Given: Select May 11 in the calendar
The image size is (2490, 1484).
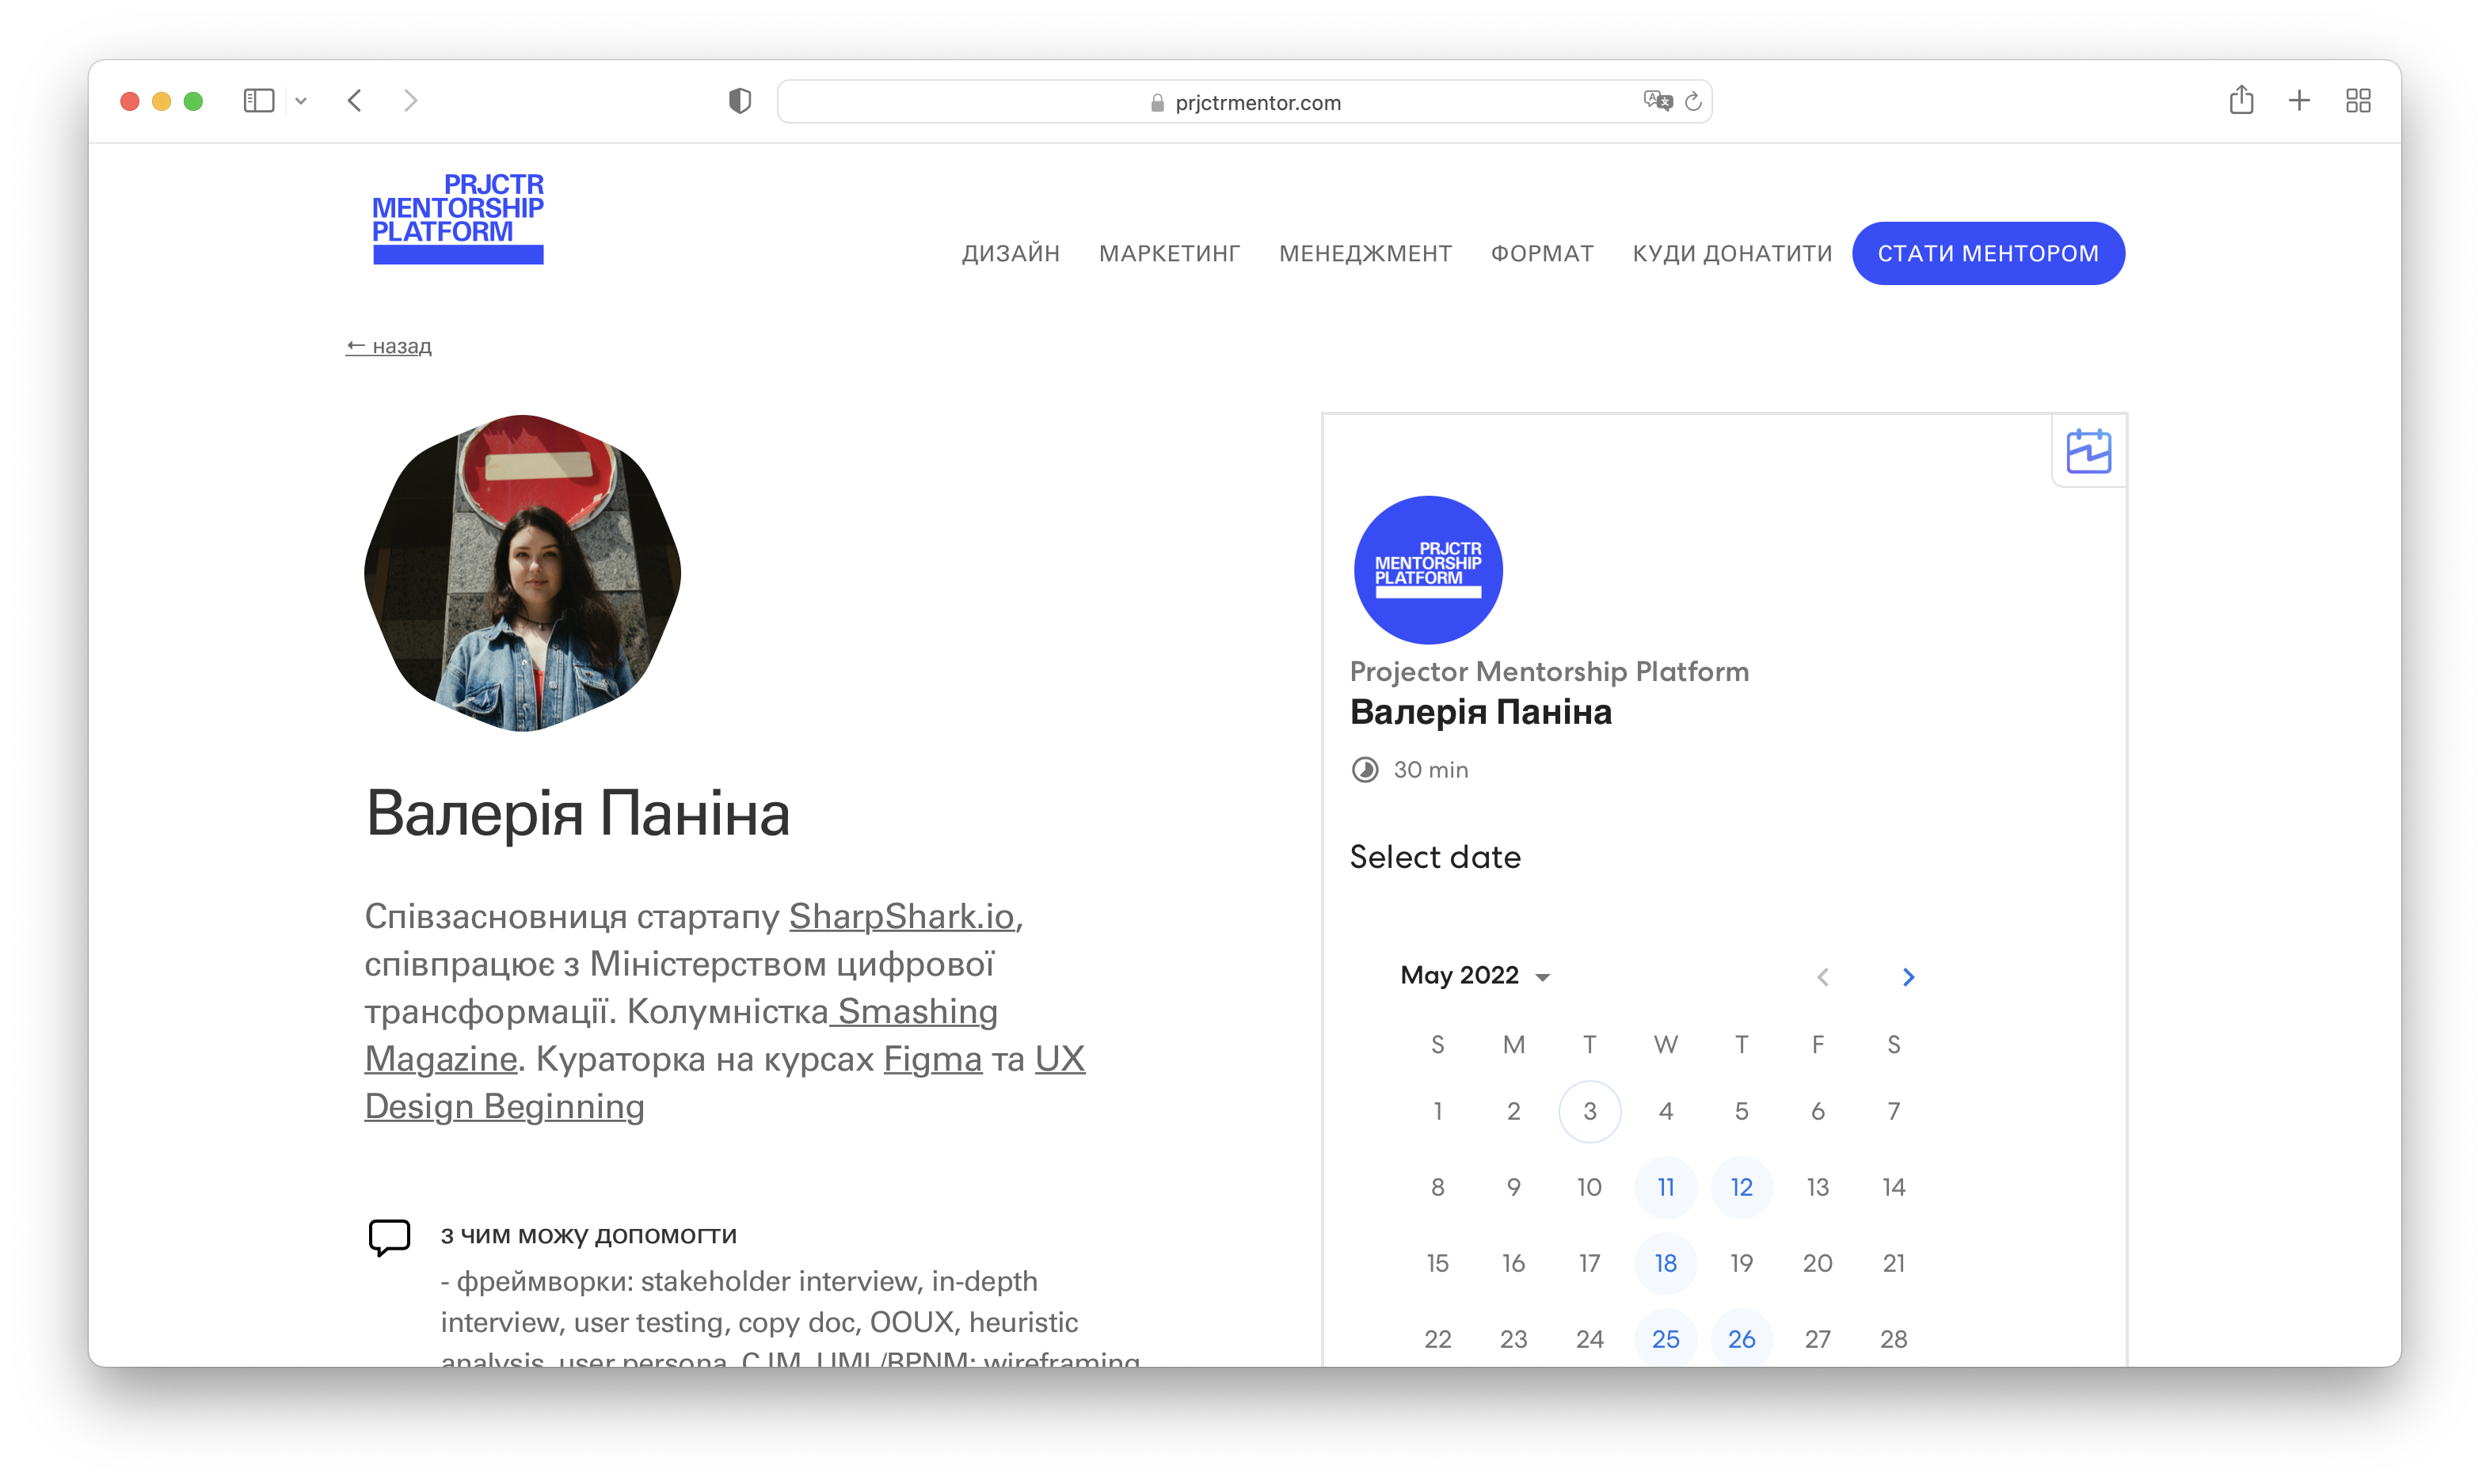Looking at the screenshot, I should click(x=1665, y=1187).
